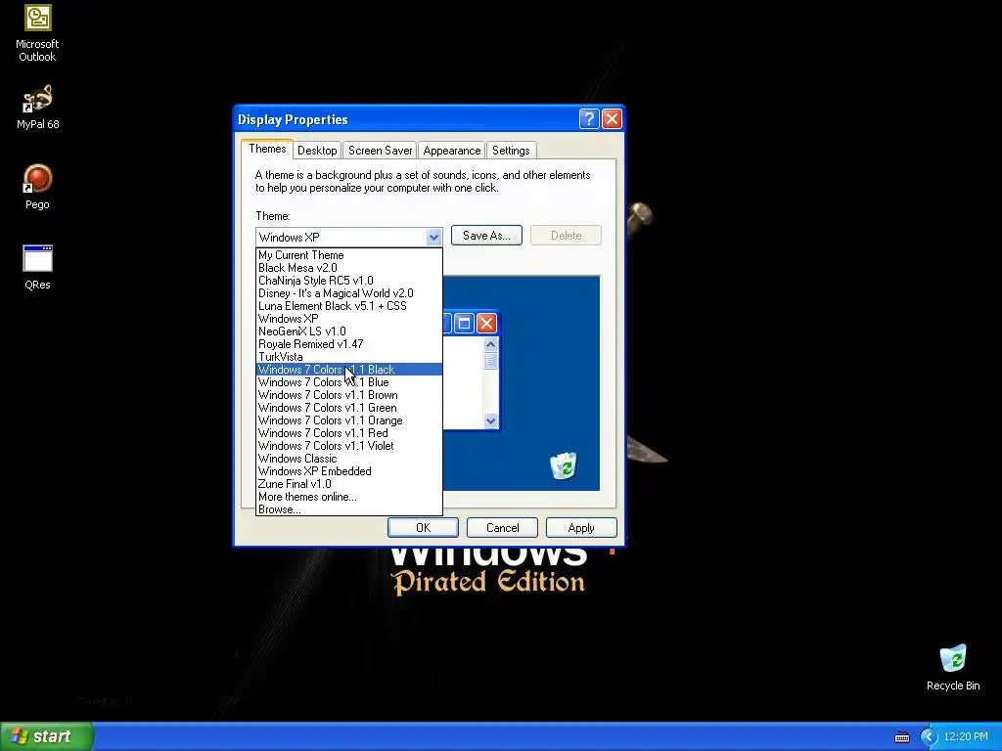Select NeoGeniX LS v1.0 theme
Viewport: 1002px width, 751px height.
349,331
